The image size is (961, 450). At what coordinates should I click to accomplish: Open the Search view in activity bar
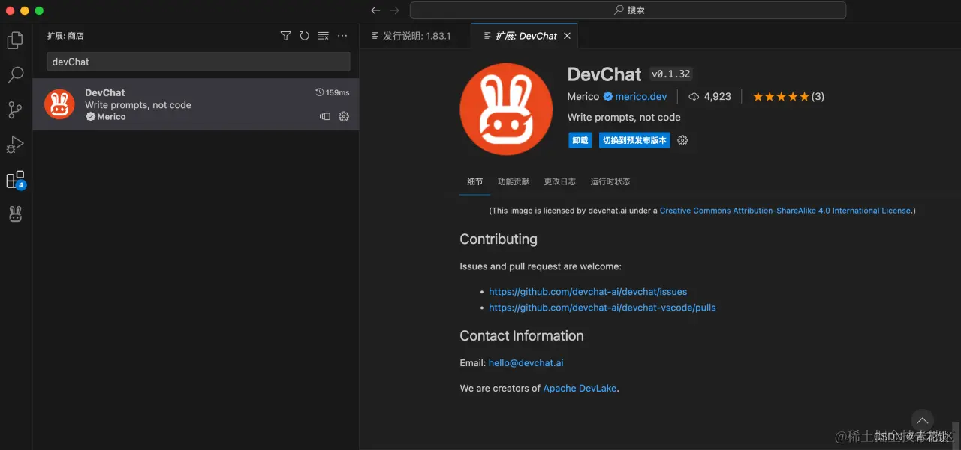click(x=15, y=75)
